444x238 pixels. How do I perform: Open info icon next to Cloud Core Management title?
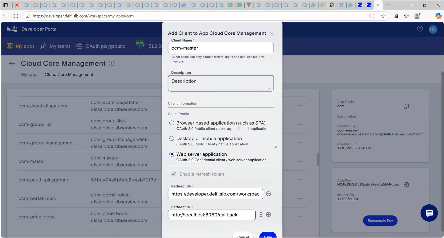[112, 64]
